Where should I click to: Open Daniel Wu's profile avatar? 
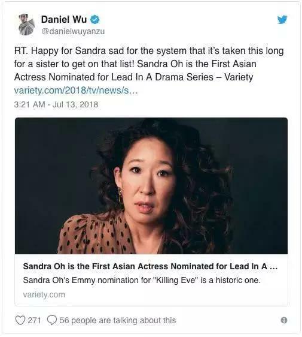26,25
